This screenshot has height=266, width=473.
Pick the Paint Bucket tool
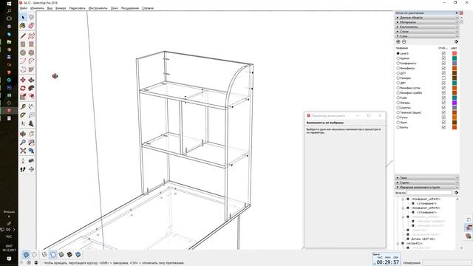[x=23, y=26]
